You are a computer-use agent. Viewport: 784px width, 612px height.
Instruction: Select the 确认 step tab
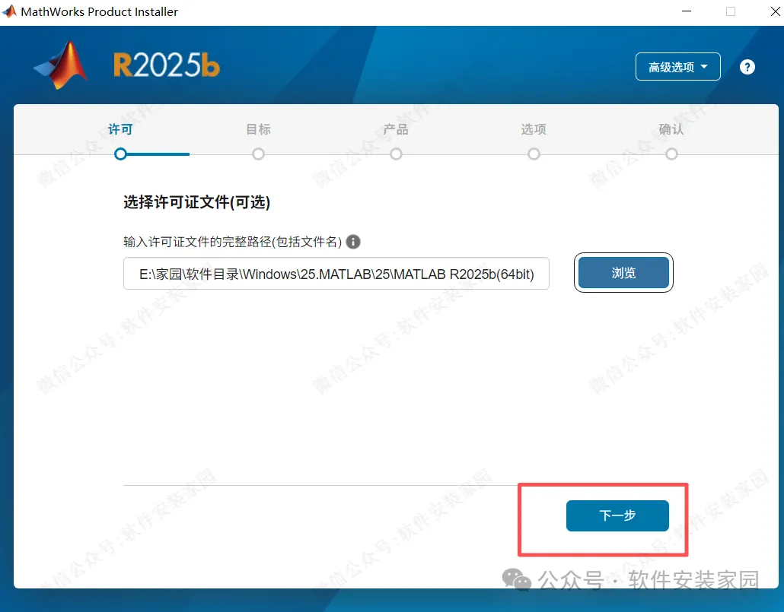pyautogui.click(x=671, y=129)
